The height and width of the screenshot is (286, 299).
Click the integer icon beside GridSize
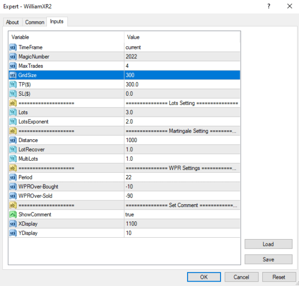(x=13, y=75)
